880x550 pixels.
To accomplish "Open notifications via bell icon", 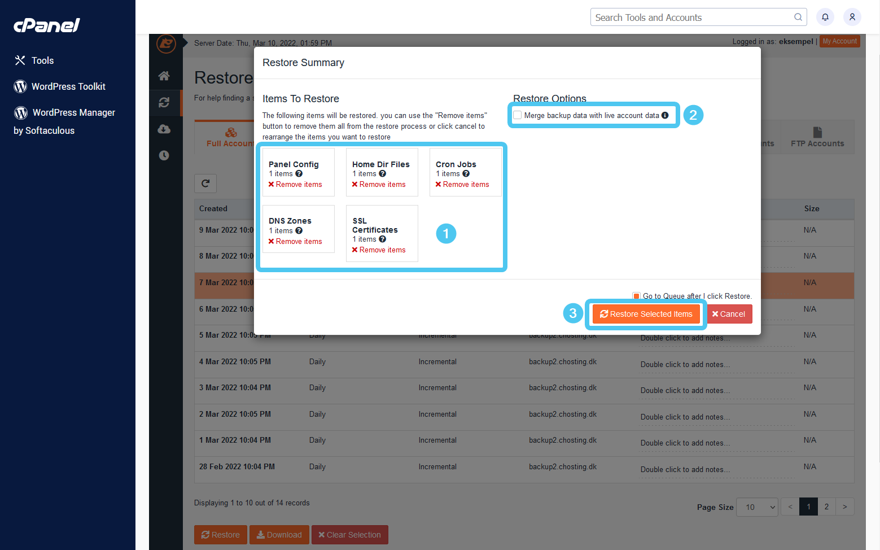I will [825, 17].
